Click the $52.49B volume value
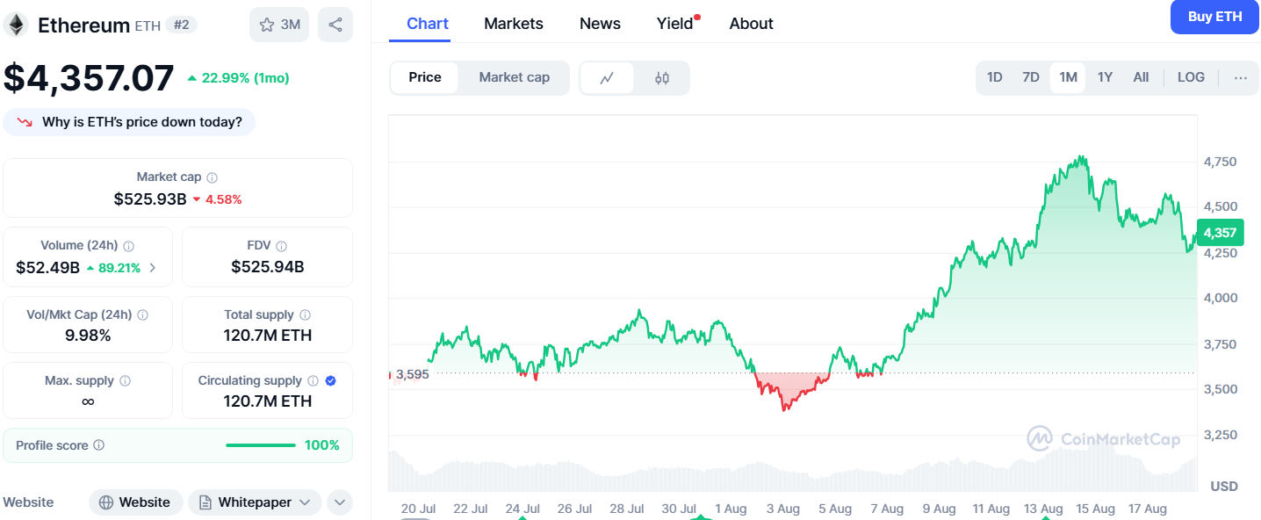Image resolution: width=1261 pixels, height=520 pixels. click(48, 267)
